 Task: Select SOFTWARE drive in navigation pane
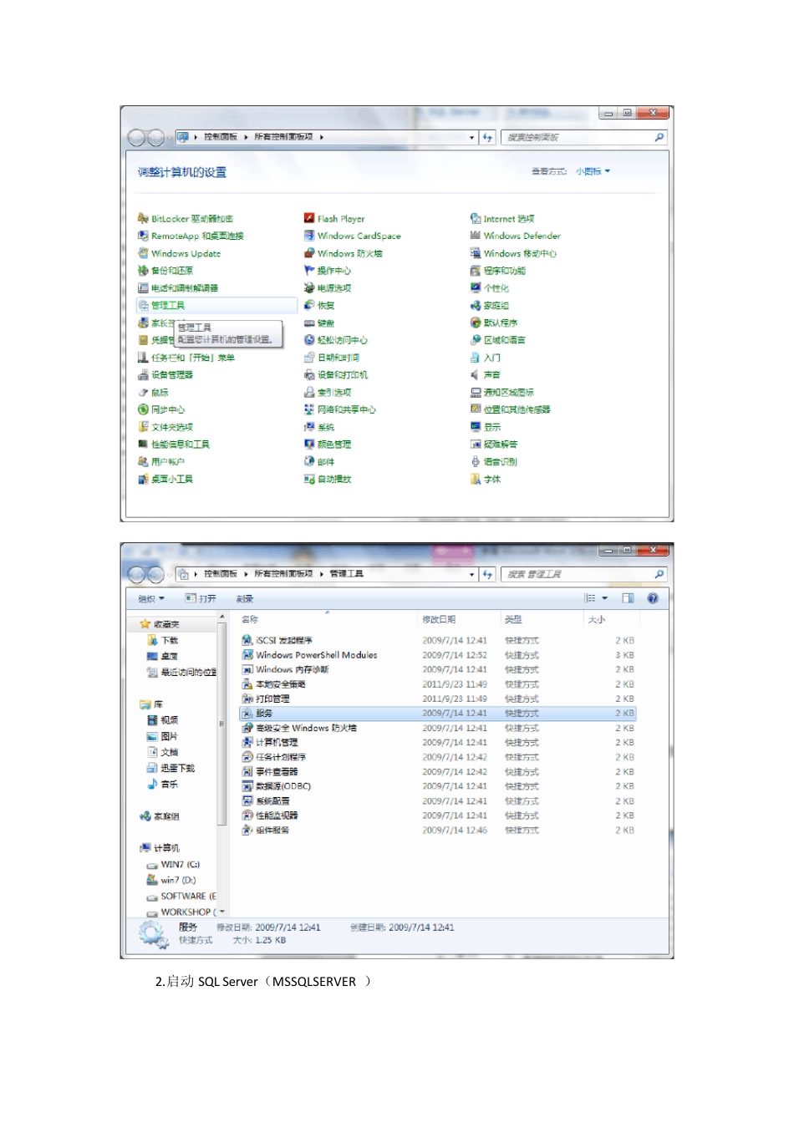coord(181,897)
